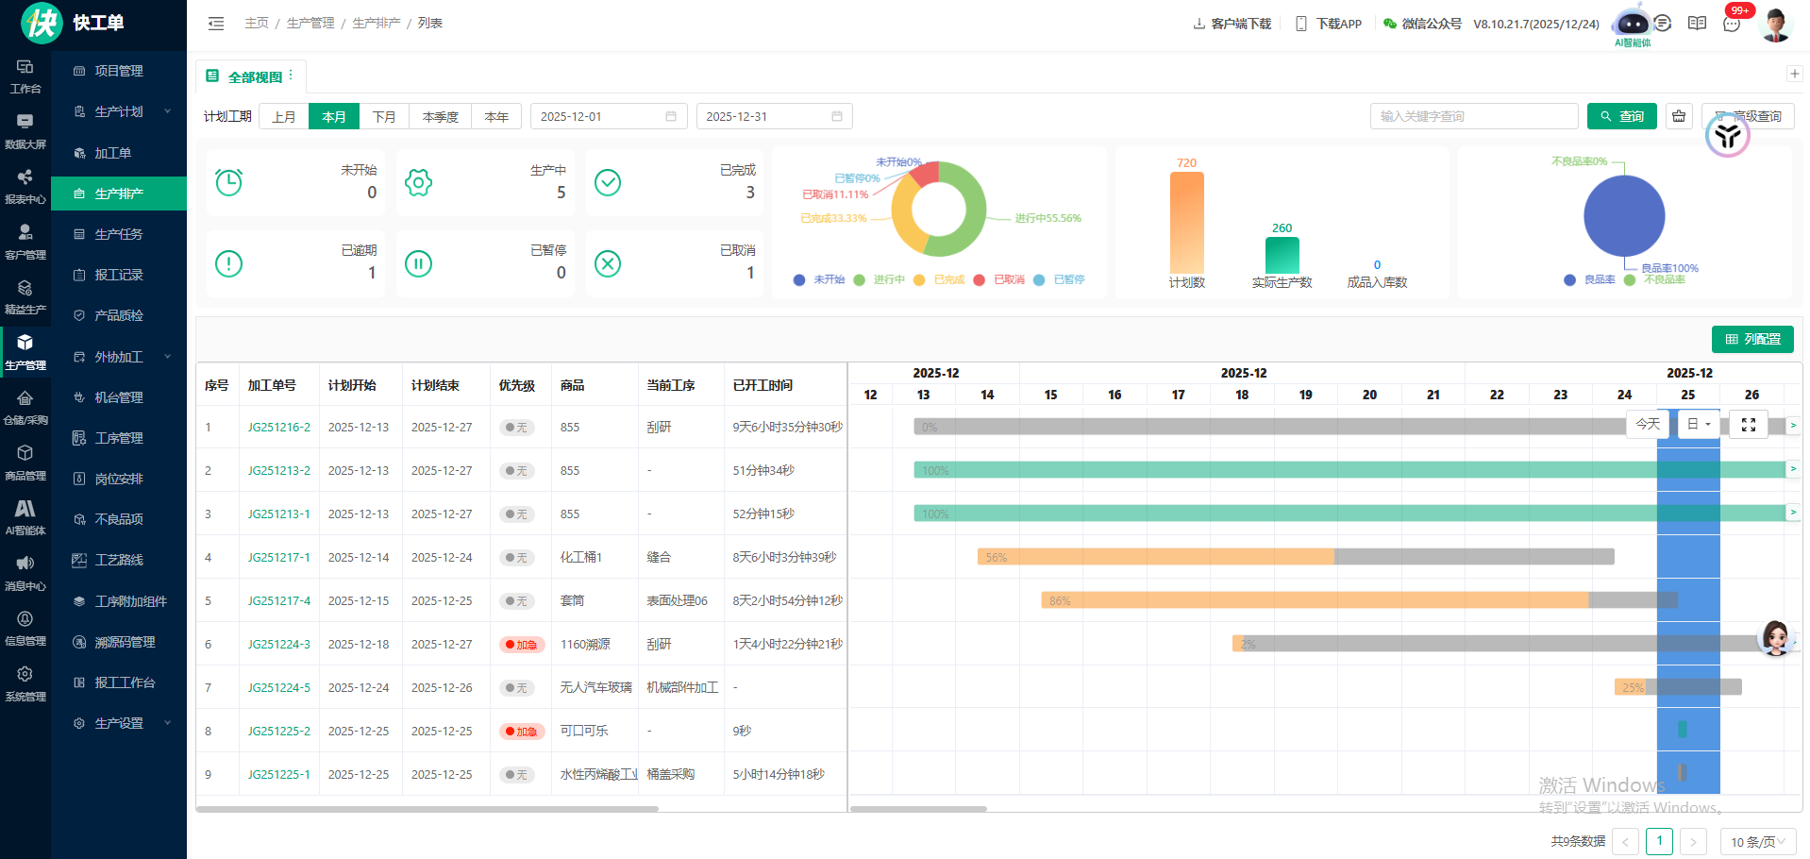The width and height of the screenshot is (1810, 859).
Task: Open the messages icon with 99+ badge
Action: tap(1732, 23)
